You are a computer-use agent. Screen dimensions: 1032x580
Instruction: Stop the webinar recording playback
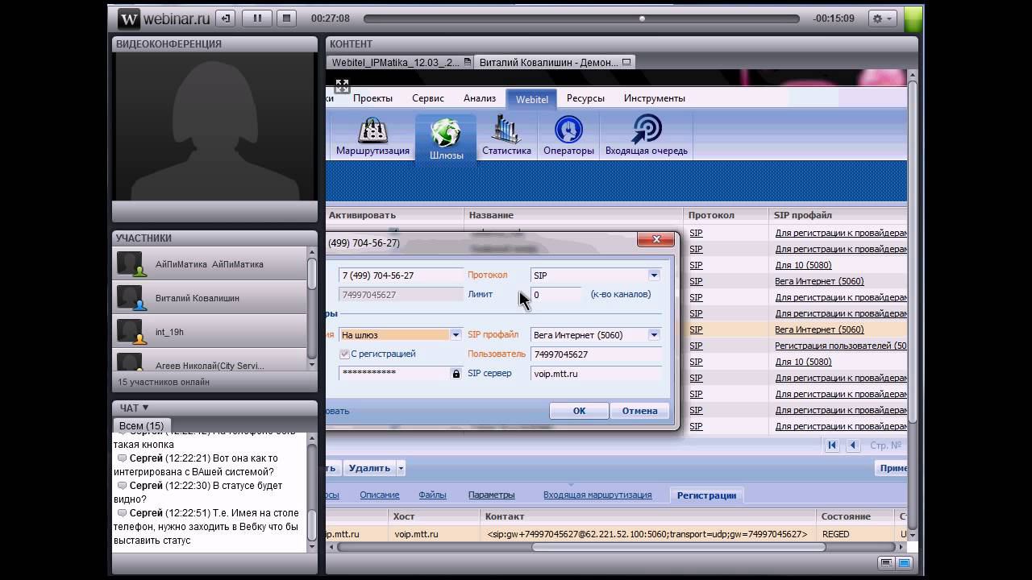(286, 18)
